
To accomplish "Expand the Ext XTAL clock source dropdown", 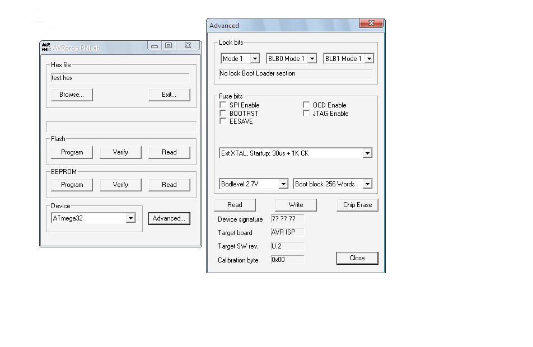I will coord(367,153).
